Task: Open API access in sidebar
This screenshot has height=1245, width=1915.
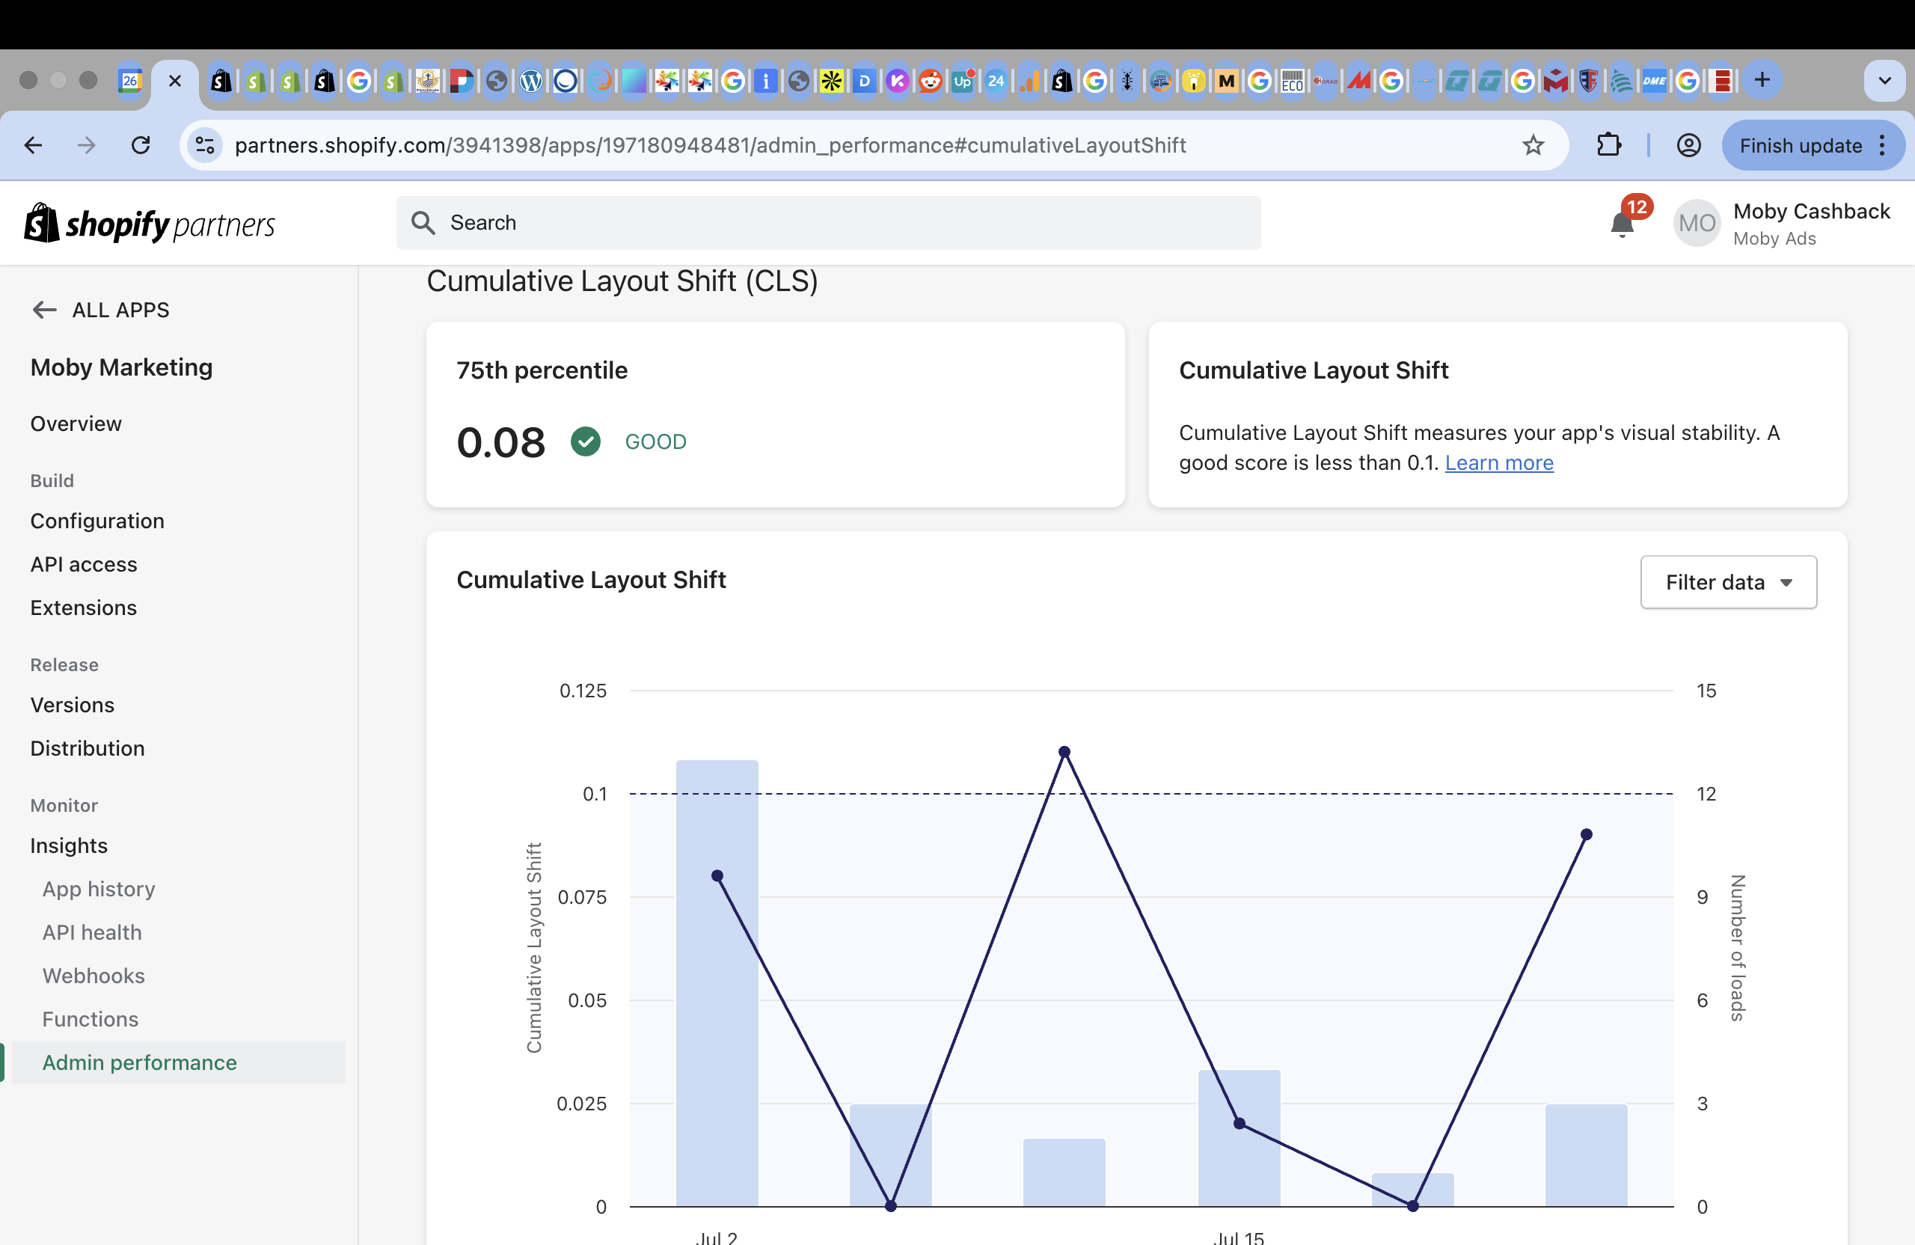Action: (84, 564)
